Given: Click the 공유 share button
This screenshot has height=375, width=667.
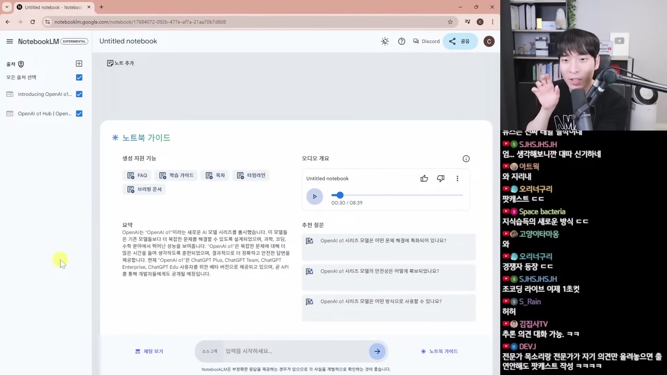Looking at the screenshot, I should (460, 41).
